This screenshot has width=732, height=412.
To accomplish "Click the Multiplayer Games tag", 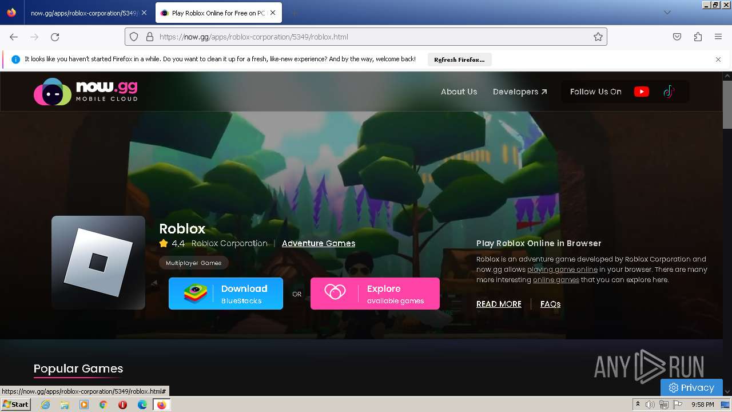I will (194, 263).
